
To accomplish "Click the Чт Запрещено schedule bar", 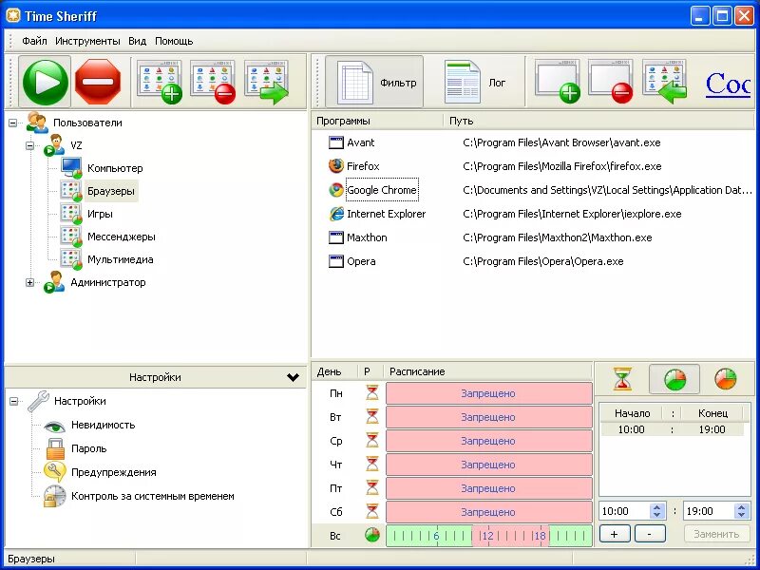I will 489,465.
